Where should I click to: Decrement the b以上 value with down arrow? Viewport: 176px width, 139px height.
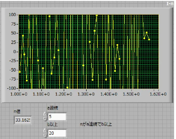click(45, 136)
